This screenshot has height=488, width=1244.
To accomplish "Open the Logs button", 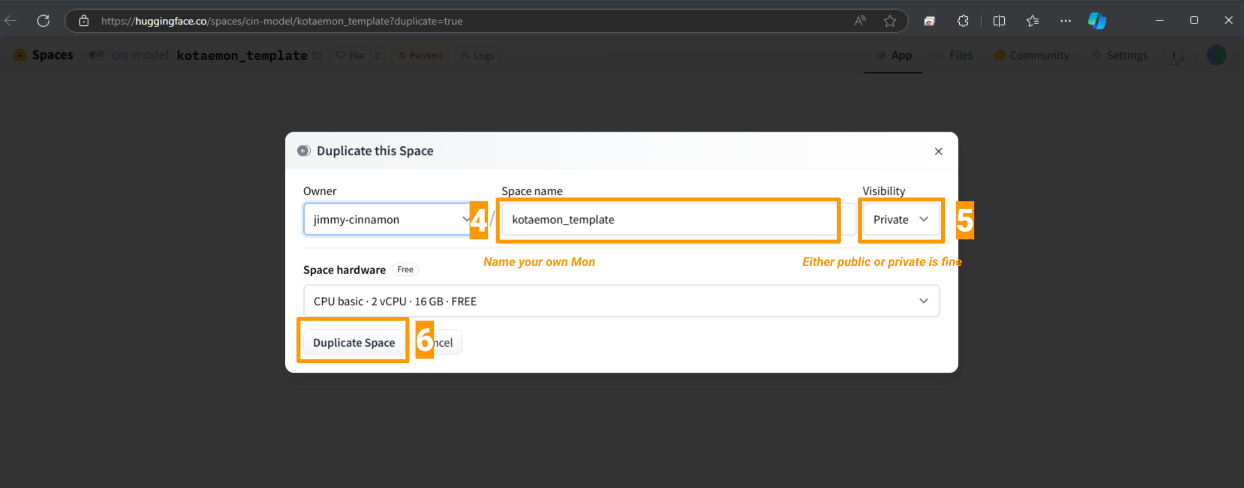I will tap(477, 55).
